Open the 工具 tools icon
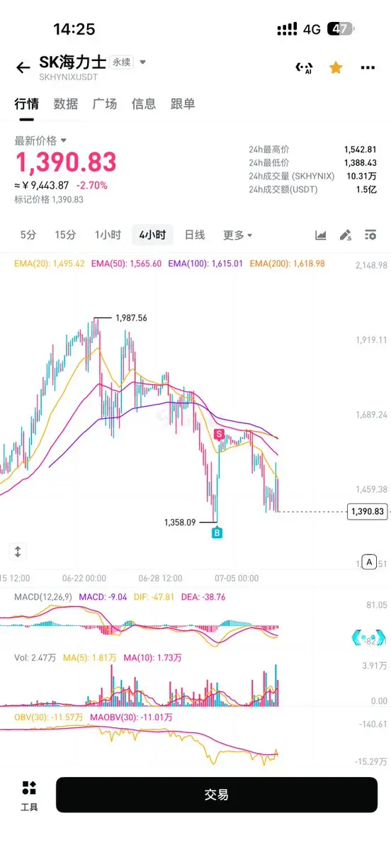The width and height of the screenshot is (391, 850). coord(29,795)
